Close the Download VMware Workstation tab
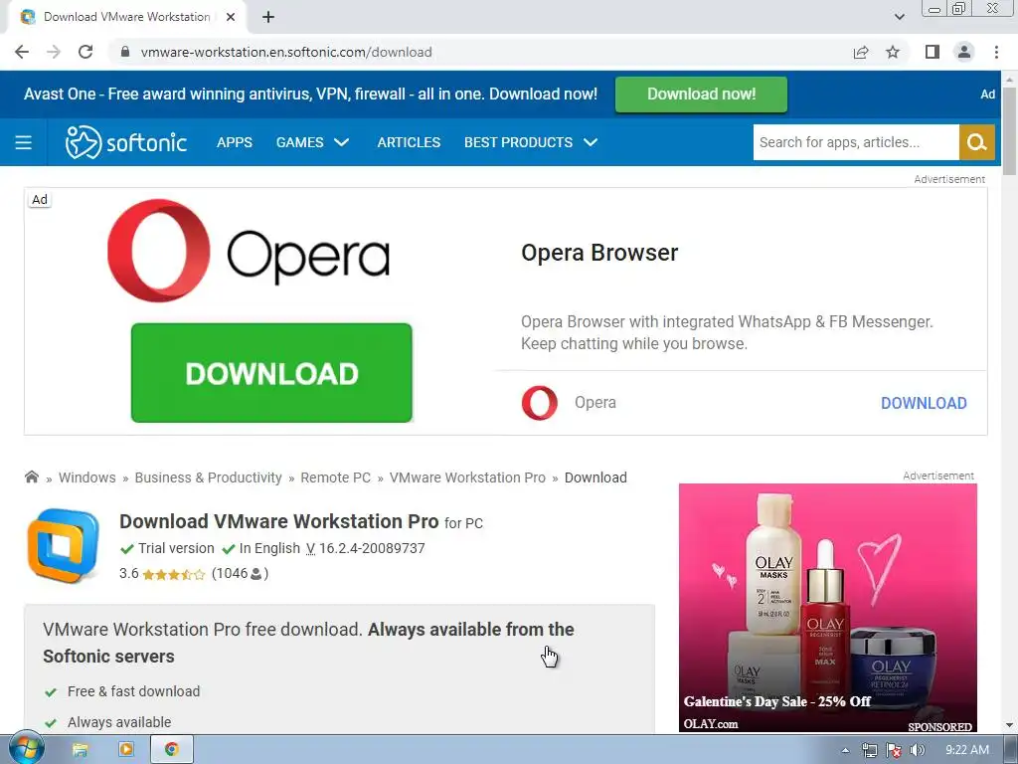The image size is (1018, 764). pyautogui.click(x=231, y=17)
